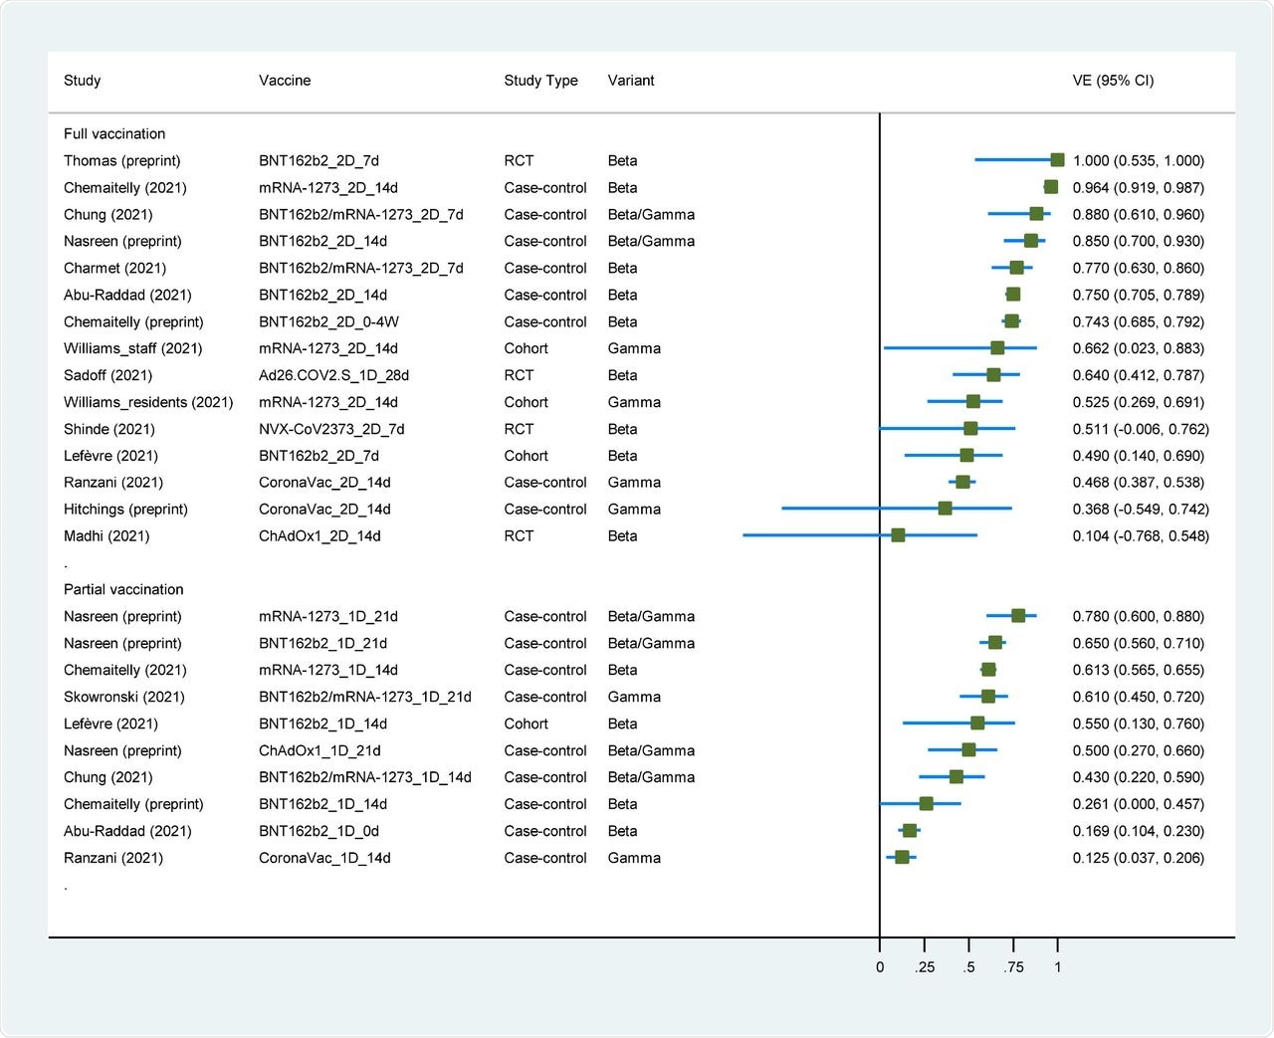
Task: Select the Skowronski (2021) green square
Action: click(x=986, y=697)
